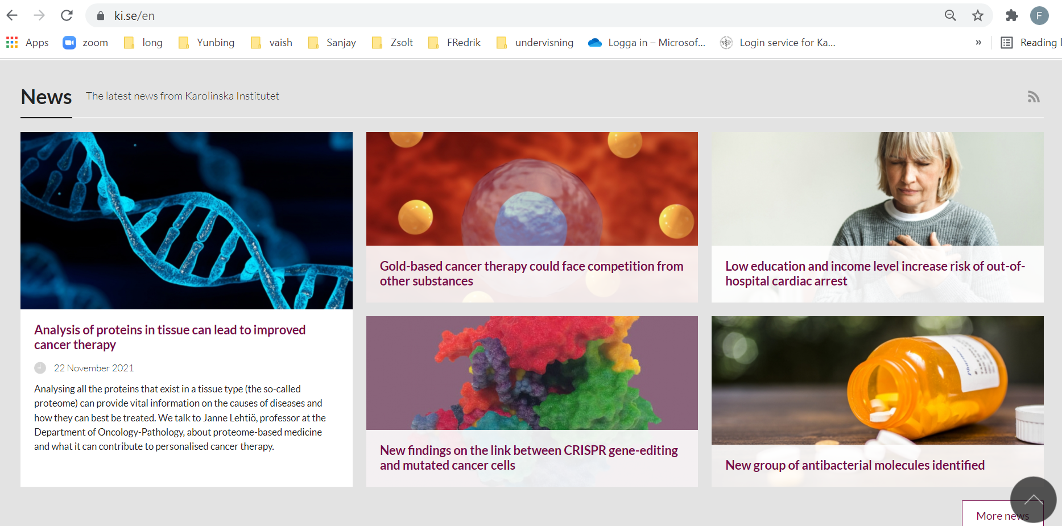Open the protein analysis cancer therapy article
This screenshot has width=1062, height=526.
(170, 337)
